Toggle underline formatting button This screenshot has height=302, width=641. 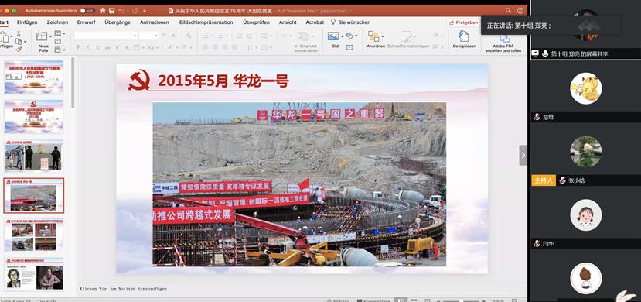click(x=97, y=47)
